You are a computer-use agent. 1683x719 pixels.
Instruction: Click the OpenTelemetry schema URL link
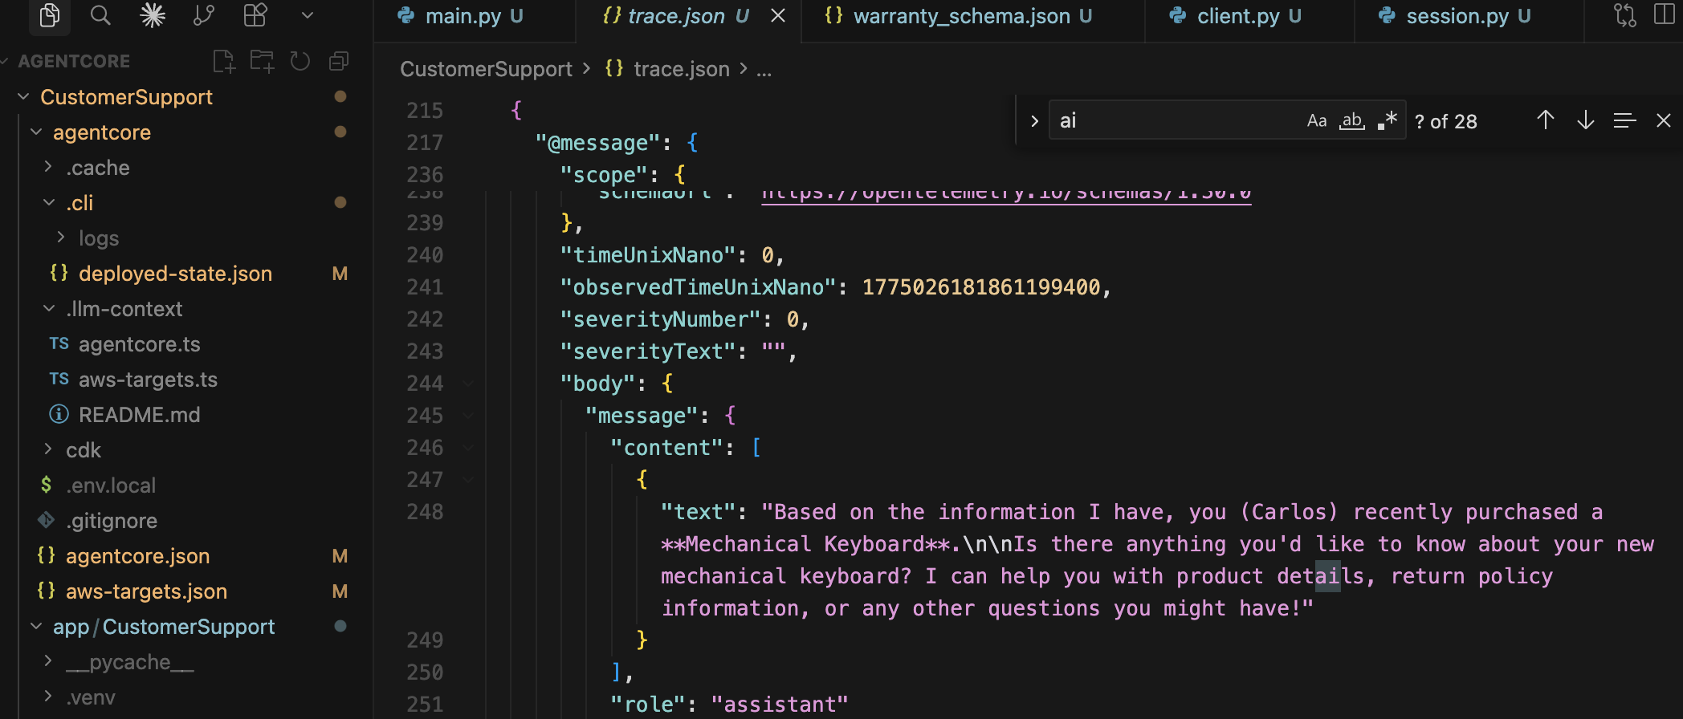point(1005,195)
